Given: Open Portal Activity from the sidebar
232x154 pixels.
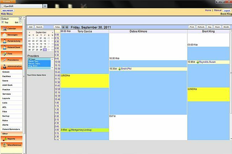Looking at the screenshot, I should pyautogui.click(x=4, y=41).
